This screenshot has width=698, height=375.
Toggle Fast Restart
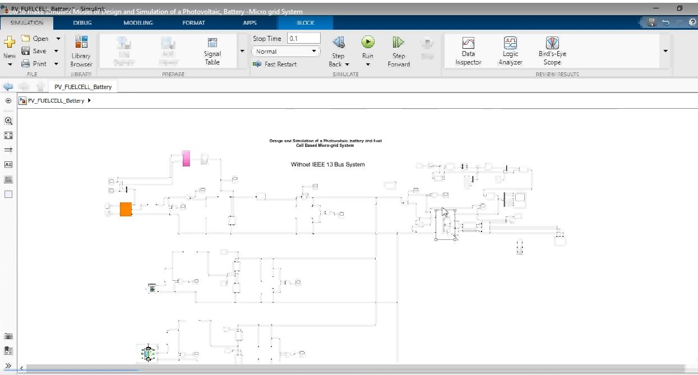[x=275, y=64]
